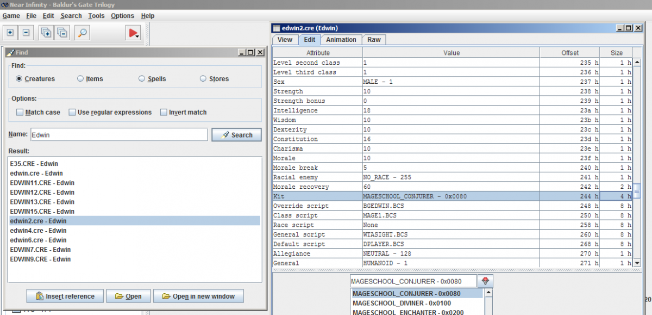
Task: Select EDWIN13.CRE - Edwin in results
Action: 135,202
